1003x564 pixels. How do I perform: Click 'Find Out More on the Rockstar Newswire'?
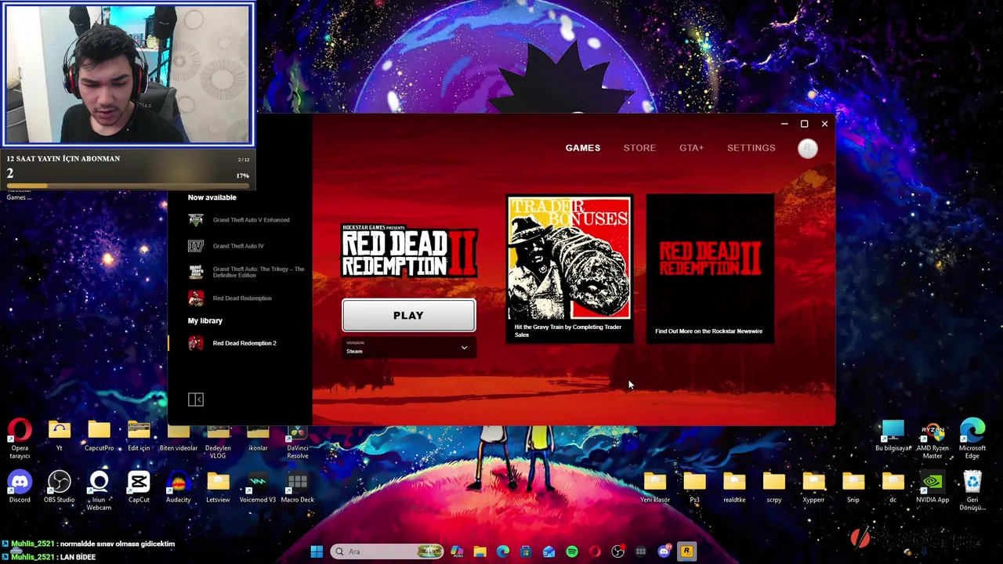[708, 331]
